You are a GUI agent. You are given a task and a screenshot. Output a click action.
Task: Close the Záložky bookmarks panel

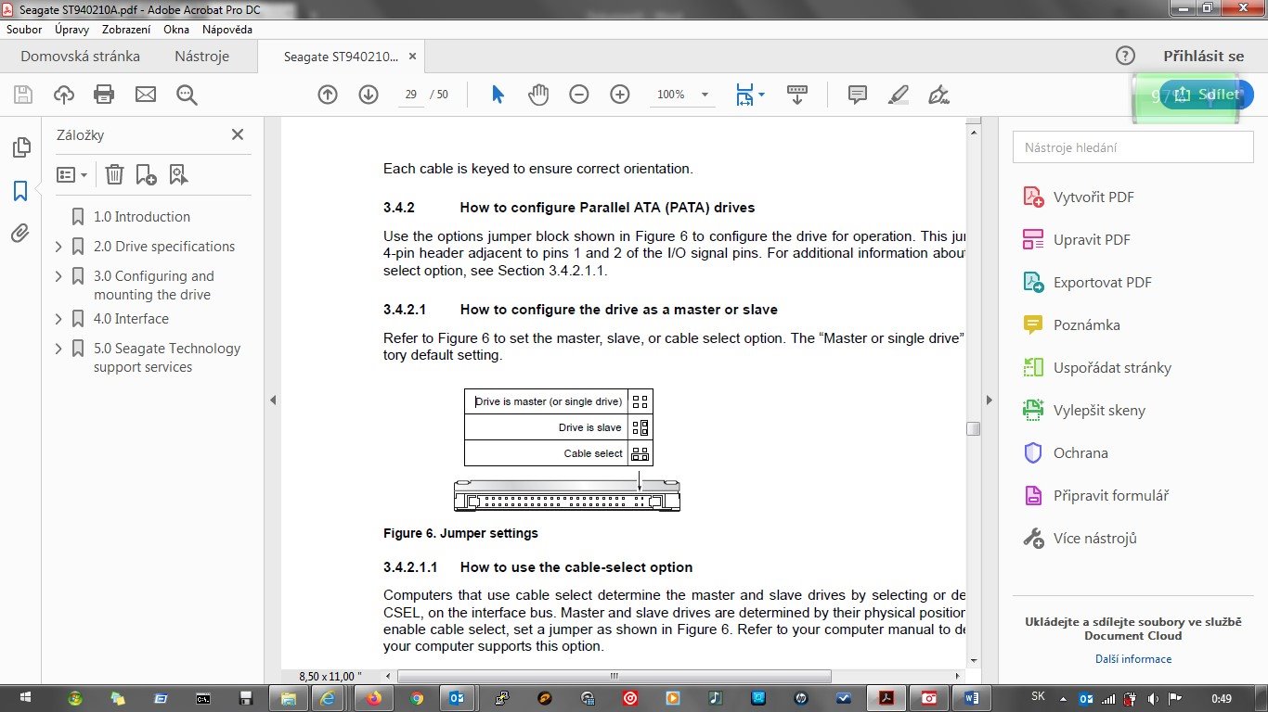pyautogui.click(x=238, y=134)
